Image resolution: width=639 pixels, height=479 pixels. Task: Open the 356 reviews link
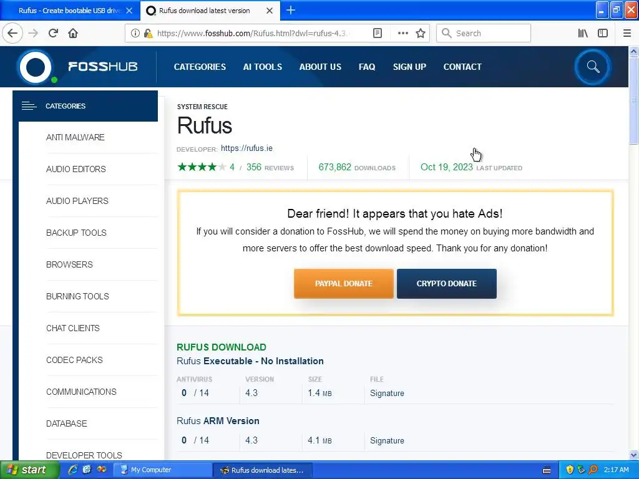tap(270, 167)
